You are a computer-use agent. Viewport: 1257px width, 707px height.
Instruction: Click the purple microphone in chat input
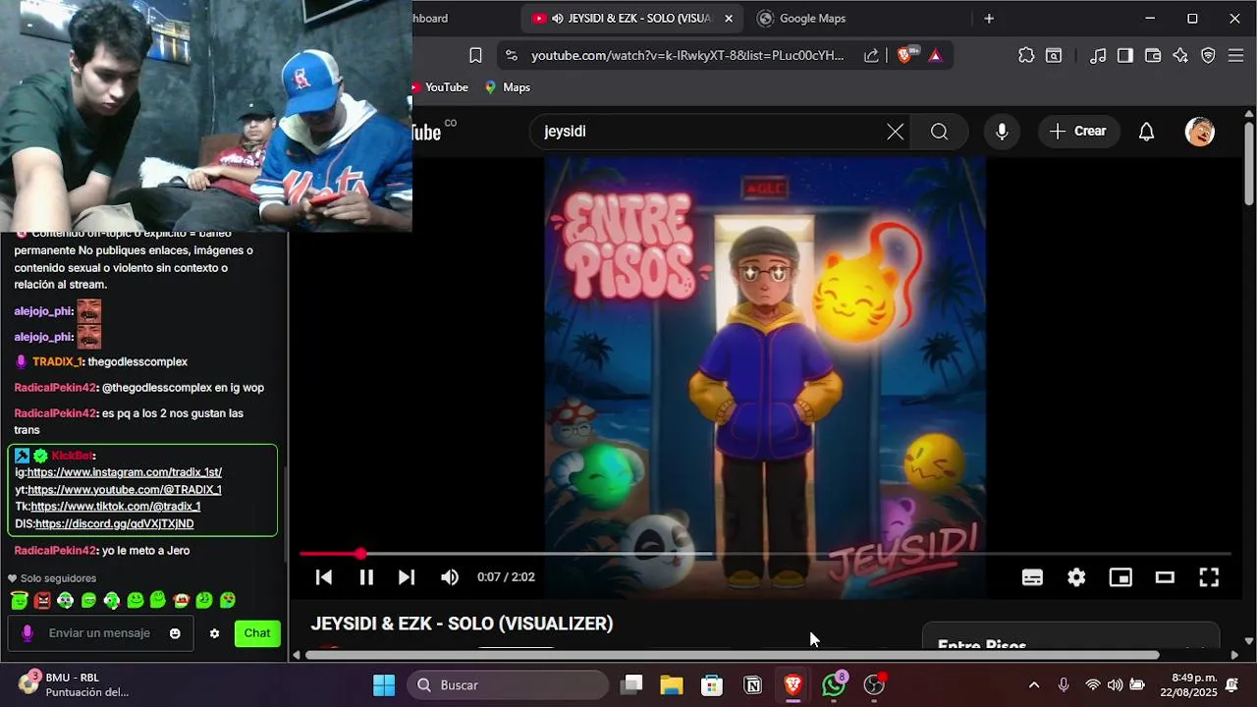[x=27, y=633]
